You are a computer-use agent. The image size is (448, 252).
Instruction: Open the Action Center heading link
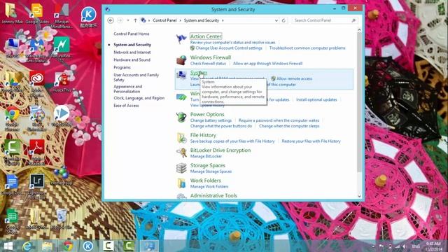pos(206,36)
